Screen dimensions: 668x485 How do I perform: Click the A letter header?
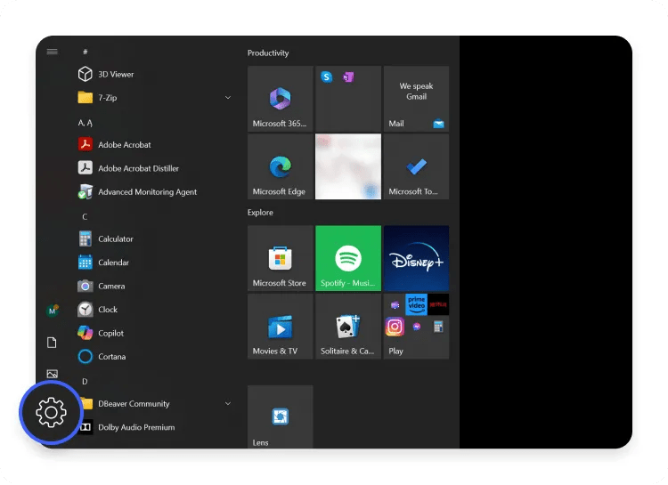[86, 123]
